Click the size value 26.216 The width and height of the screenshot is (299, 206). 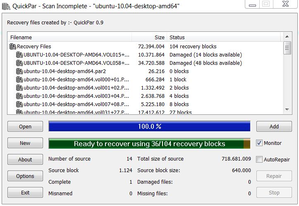pyautogui.click(x=156, y=71)
